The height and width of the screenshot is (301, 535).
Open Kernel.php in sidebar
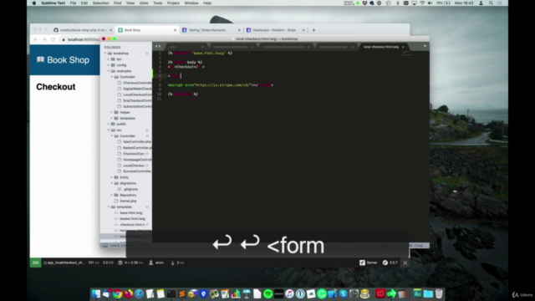coord(128,201)
